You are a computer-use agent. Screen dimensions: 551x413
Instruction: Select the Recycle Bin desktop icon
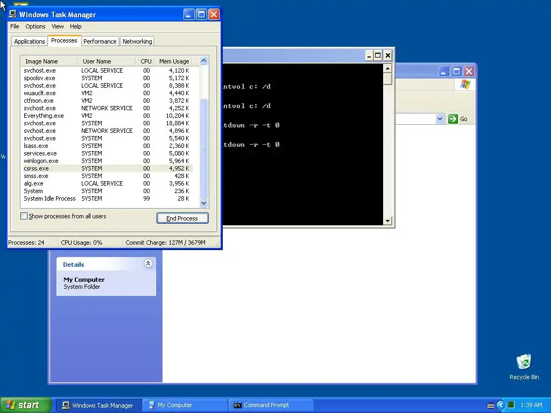(x=524, y=367)
